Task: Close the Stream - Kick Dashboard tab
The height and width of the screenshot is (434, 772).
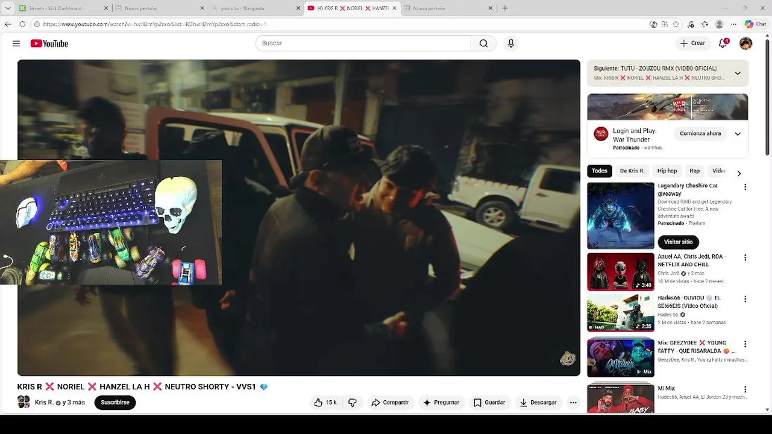Action: [106, 8]
